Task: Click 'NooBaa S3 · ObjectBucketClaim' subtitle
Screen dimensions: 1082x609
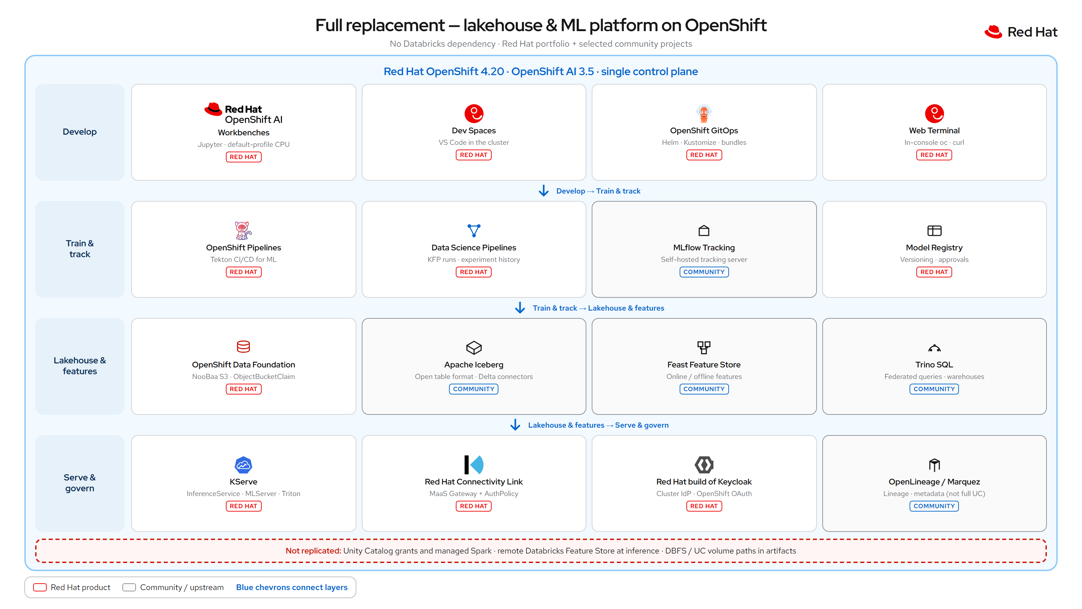Action: click(243, 377)
